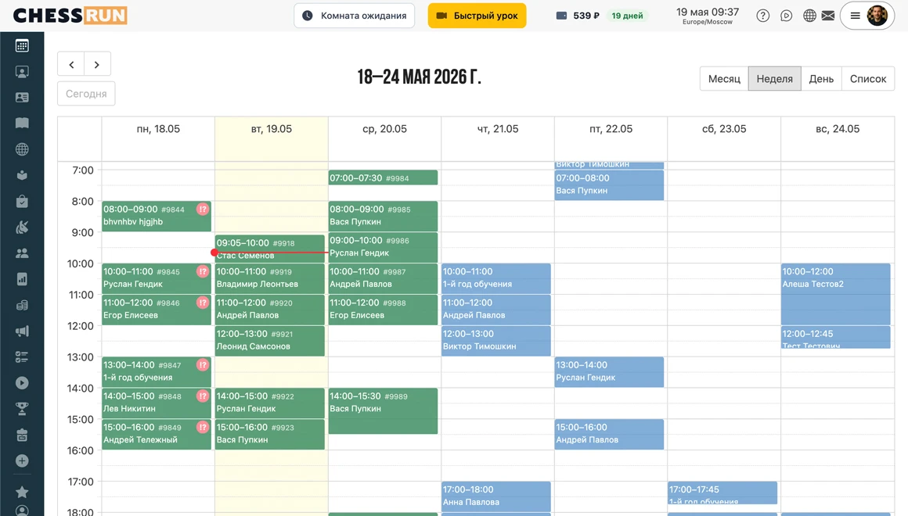908x516 pixels.
Task: Open the bar chart report icon
Action: pyautogui.click(x=22, y=279)
